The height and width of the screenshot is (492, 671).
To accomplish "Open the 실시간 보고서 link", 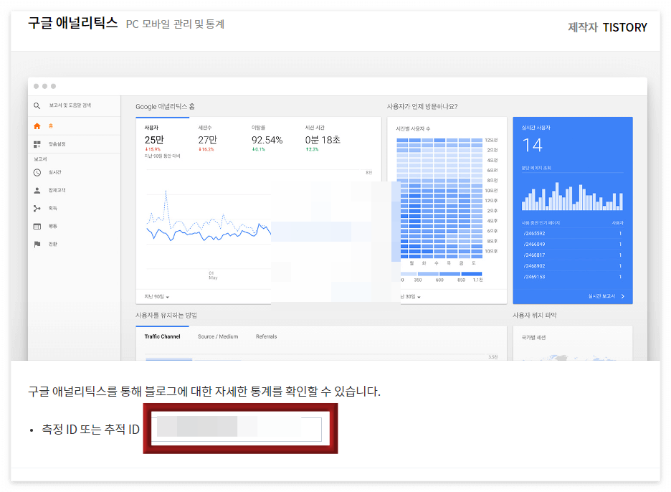I will pyautogui.click(x=601, y=296).
